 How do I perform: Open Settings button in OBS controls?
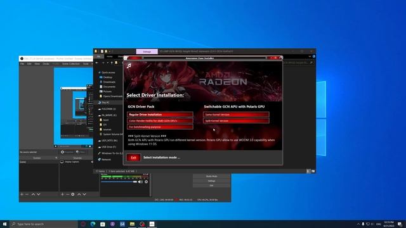click(211, 181)
